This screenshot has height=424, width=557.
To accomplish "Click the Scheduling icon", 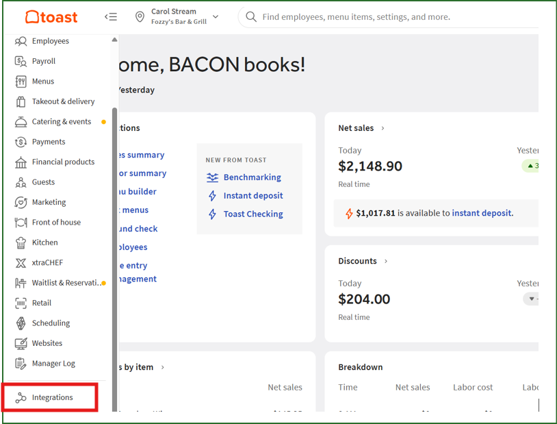I will coord(21,323).
